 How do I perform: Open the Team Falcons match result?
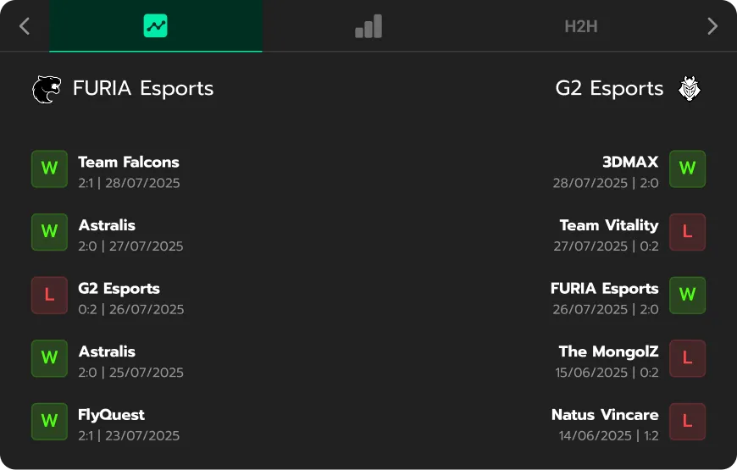pyautogui.click(x=129, y=170)
